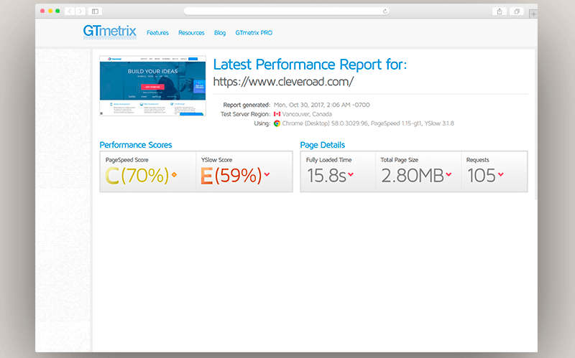Reload page using refresh icon
575x358 pixels.
(385, 11)
